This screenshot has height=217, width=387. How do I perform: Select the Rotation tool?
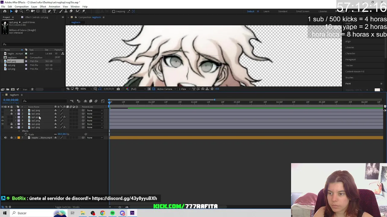[x=28, y=11]
